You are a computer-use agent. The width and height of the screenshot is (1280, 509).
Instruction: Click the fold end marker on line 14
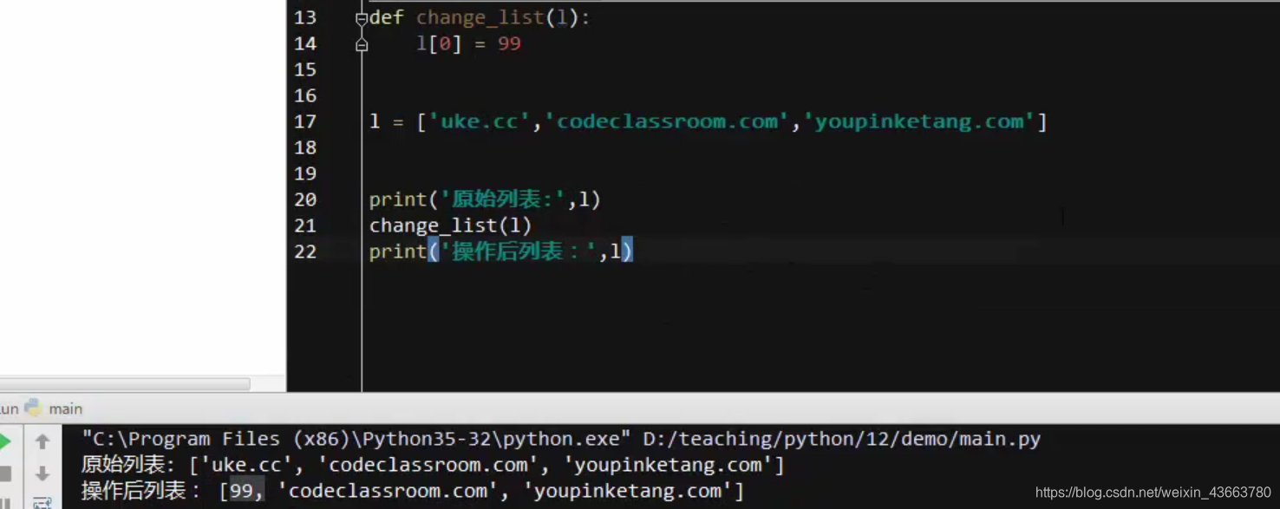tap(362, 44)
